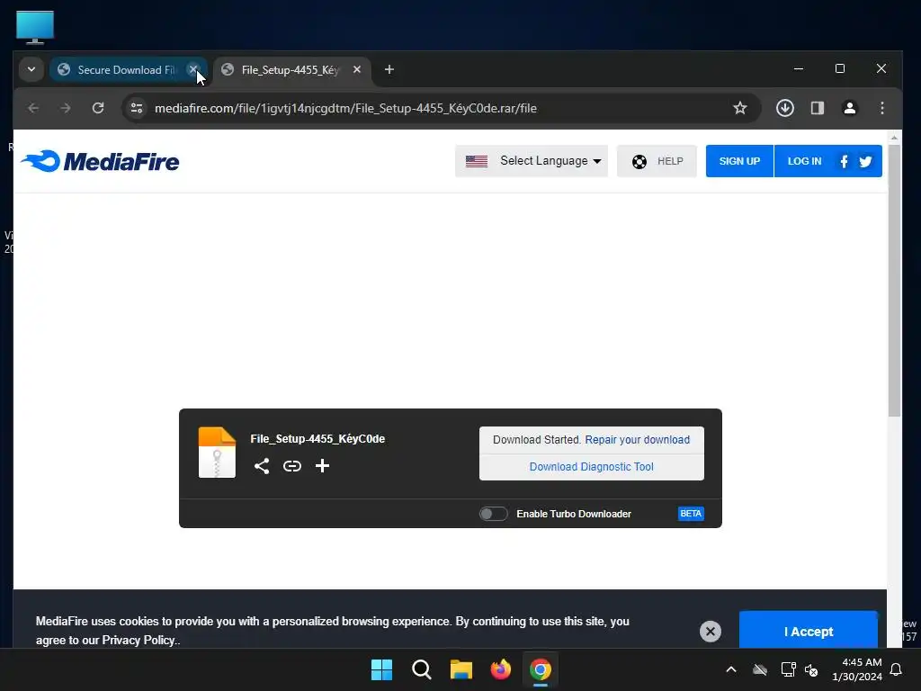Click the page vertical scrollbar
The image size is (921, 691).
pos(894,281)
